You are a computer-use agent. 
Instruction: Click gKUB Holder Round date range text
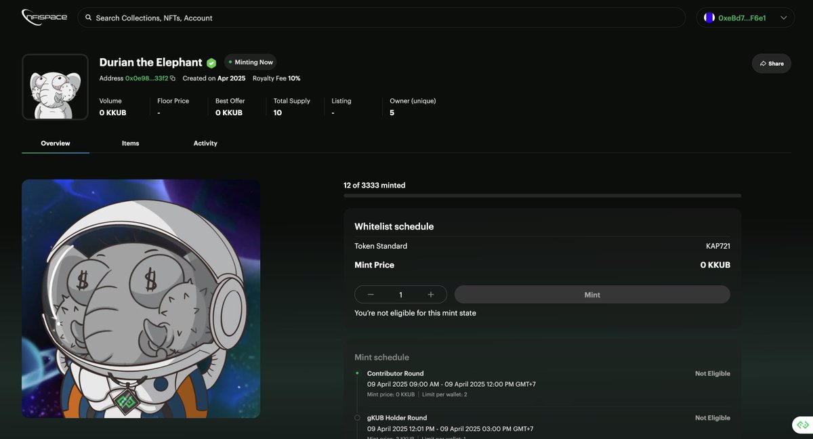point(451,429)
